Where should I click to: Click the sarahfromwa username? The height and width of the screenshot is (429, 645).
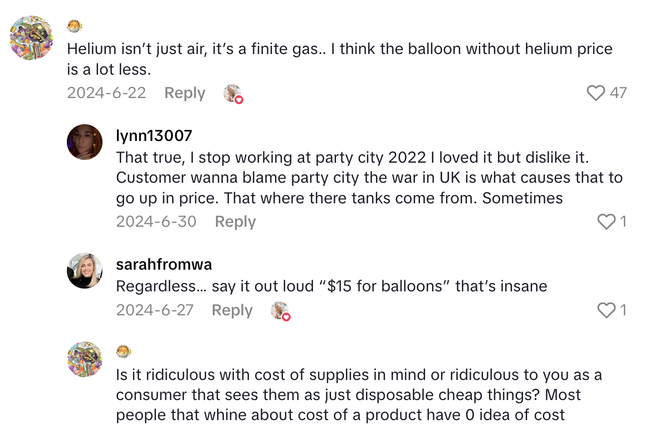[x=163, y=265]
